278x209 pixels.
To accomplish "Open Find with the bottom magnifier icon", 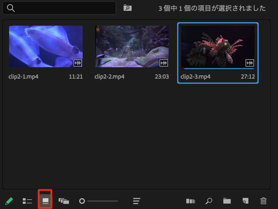I will [208, 201].
